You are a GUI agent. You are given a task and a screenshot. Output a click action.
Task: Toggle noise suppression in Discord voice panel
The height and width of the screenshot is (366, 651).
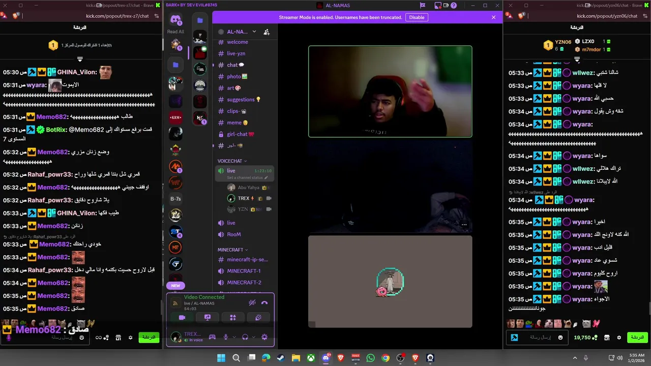point(252,302)
